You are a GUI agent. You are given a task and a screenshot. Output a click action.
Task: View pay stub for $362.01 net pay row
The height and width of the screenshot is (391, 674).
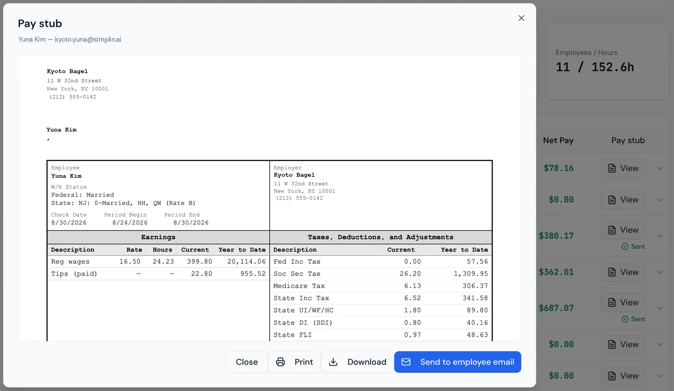(623, 272)
